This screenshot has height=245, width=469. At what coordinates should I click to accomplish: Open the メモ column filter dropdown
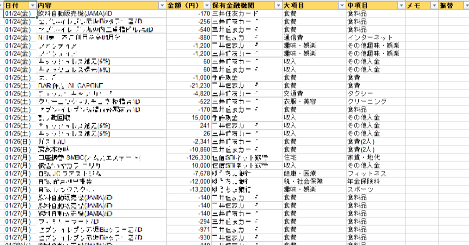click(x=434, y=6)
